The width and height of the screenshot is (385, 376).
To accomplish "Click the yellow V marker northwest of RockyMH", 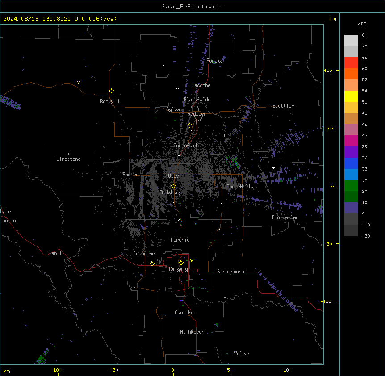I will tap(78, 82).
